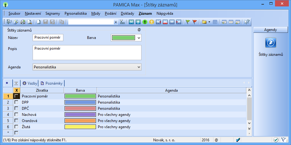
Task: Click the green swatch in Pracovní poměr row
Action: pos(80,96)
